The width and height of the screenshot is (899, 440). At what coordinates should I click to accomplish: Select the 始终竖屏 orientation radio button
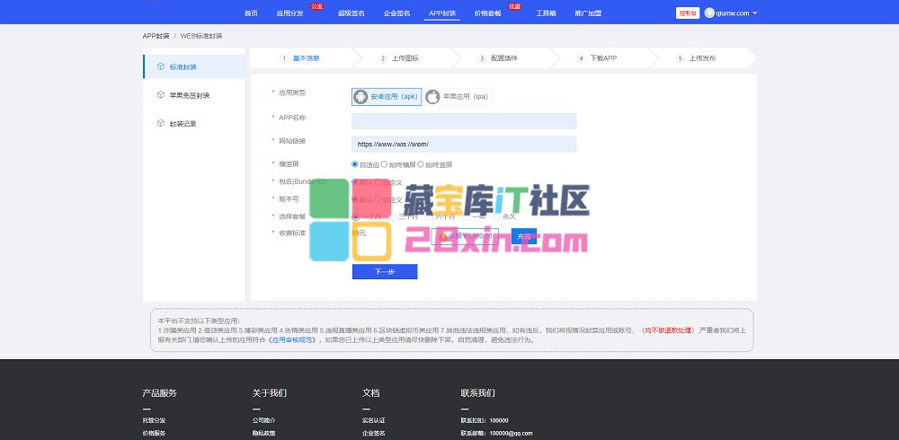pyautogui.click(x=421, y=164)
